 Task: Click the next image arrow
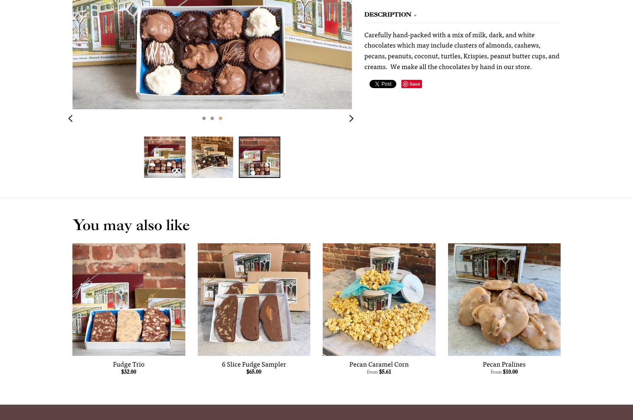coord(351,118)
